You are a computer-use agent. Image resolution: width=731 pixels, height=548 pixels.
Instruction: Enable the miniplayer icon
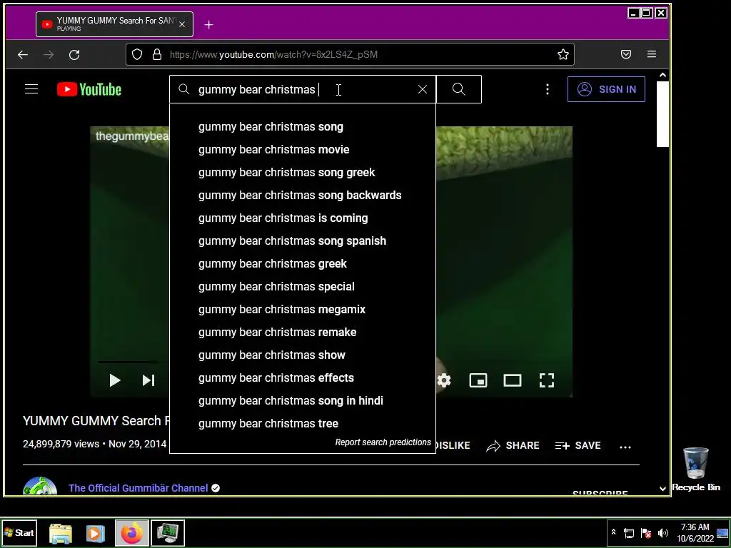pos(478,380)
